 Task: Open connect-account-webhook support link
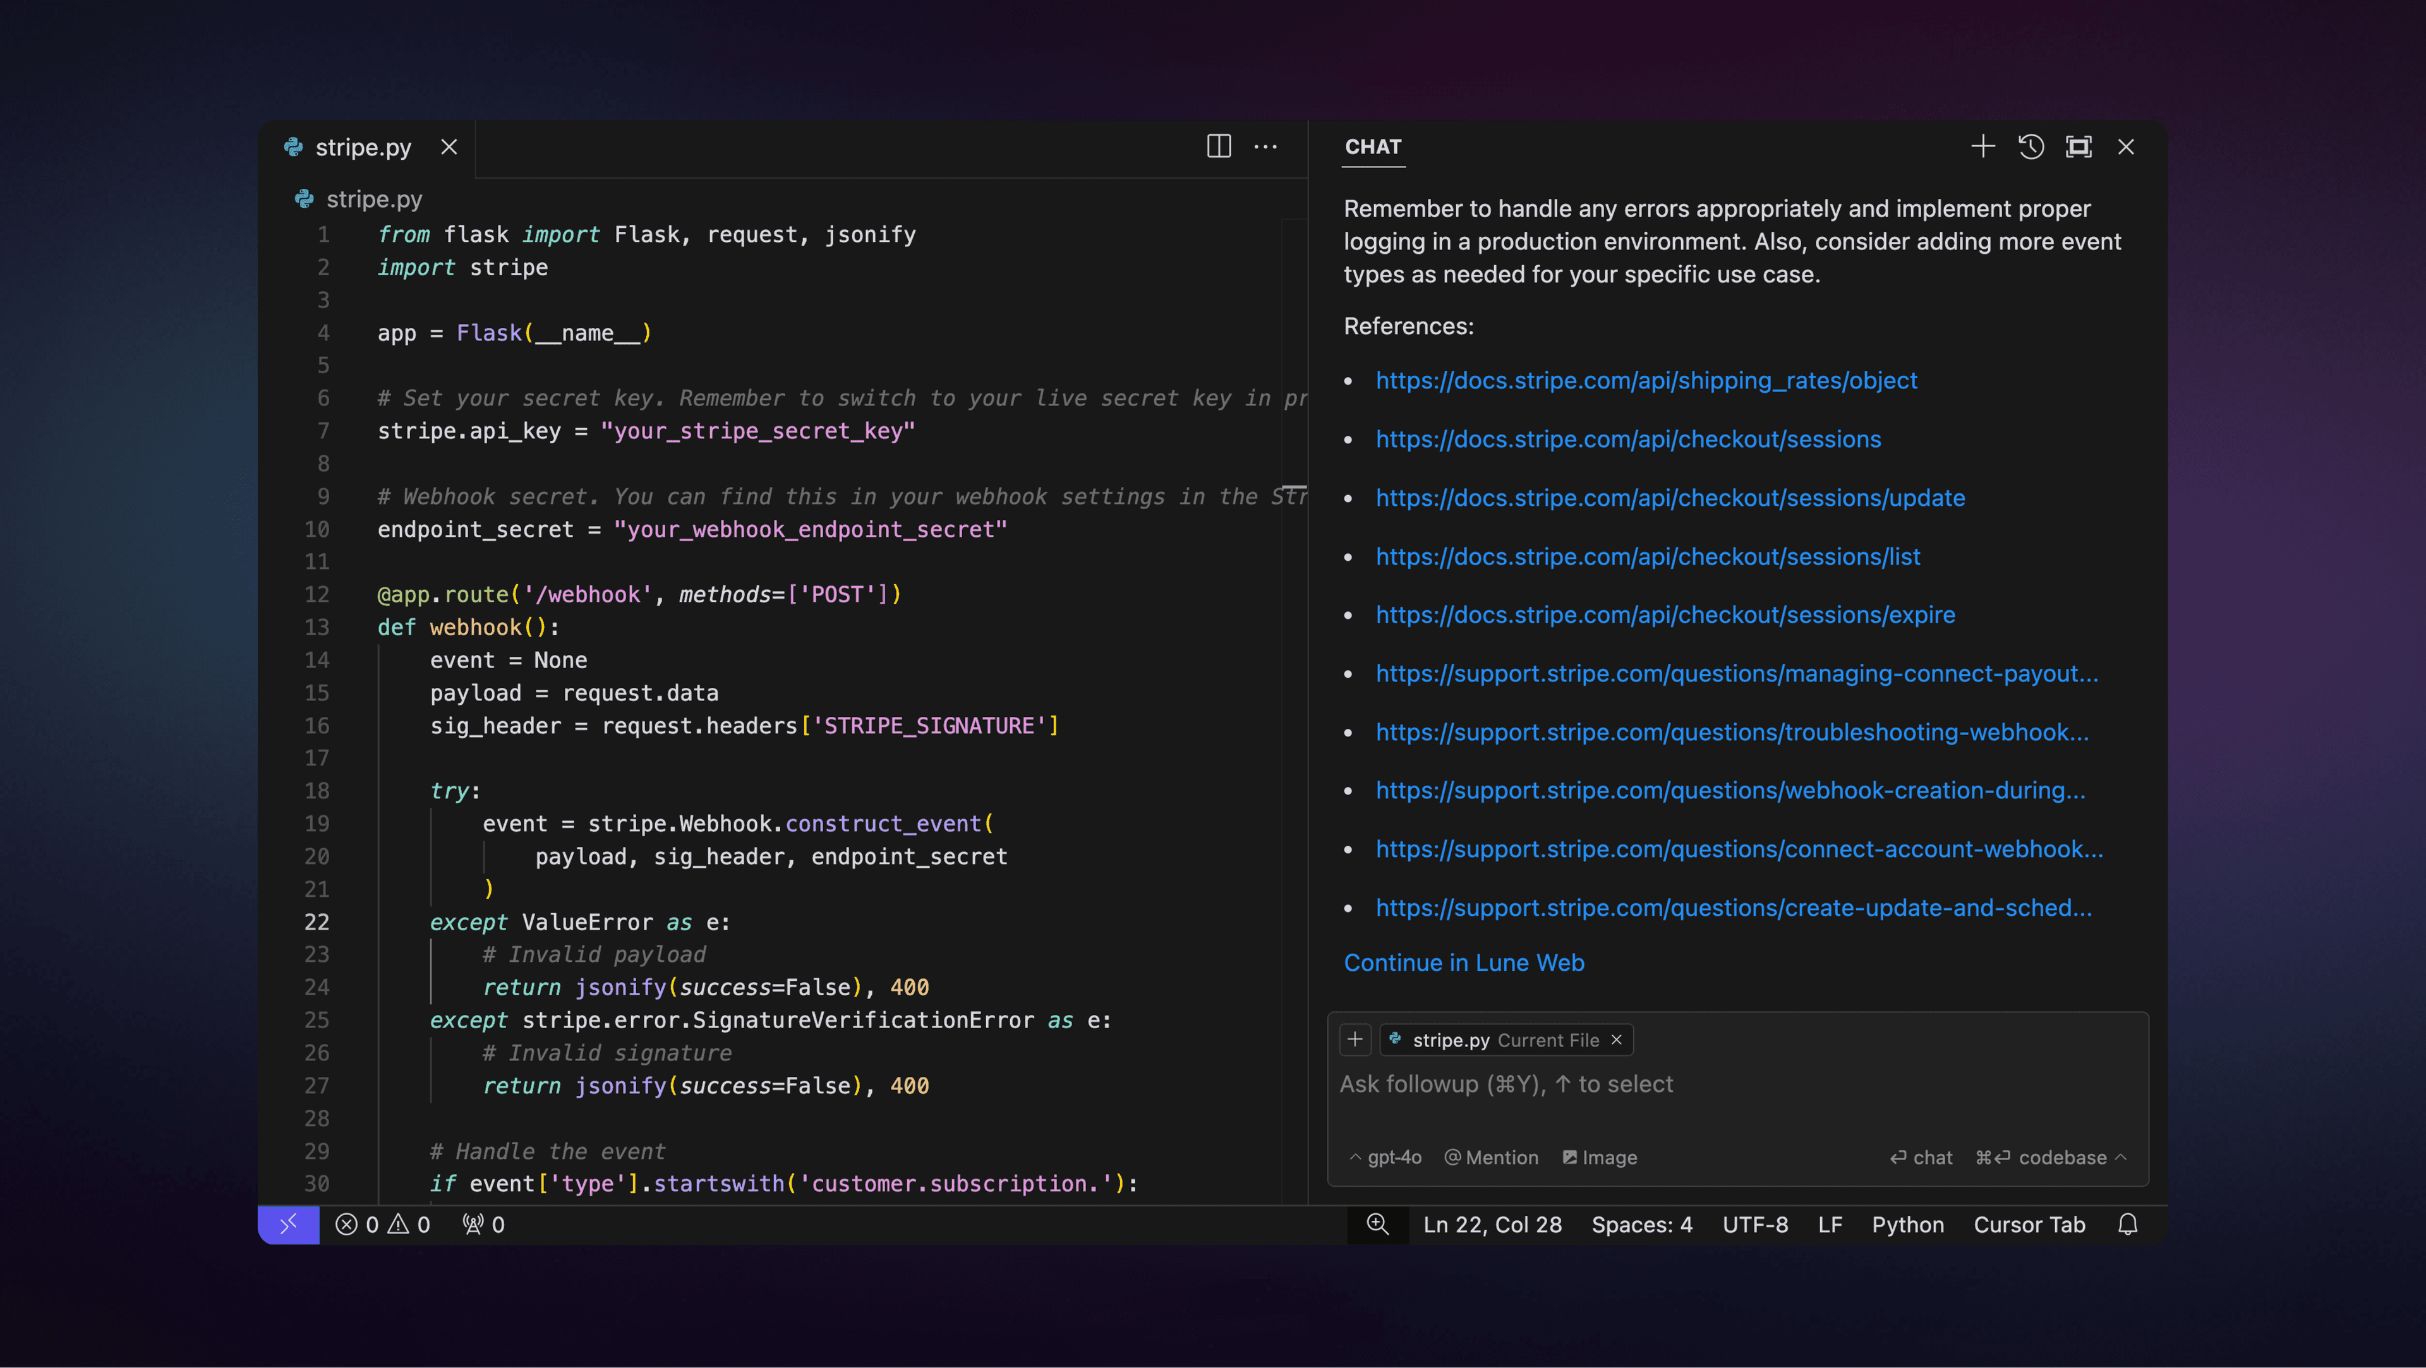click(x=1739, y=849)
